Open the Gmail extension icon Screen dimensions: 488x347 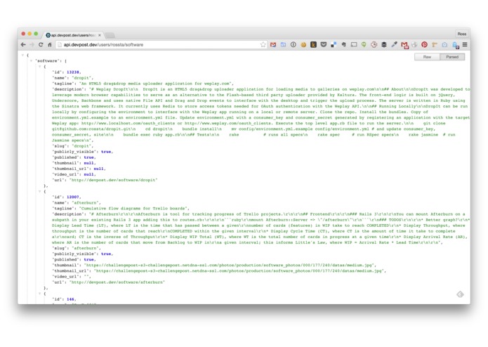click(x=273, y=44)
